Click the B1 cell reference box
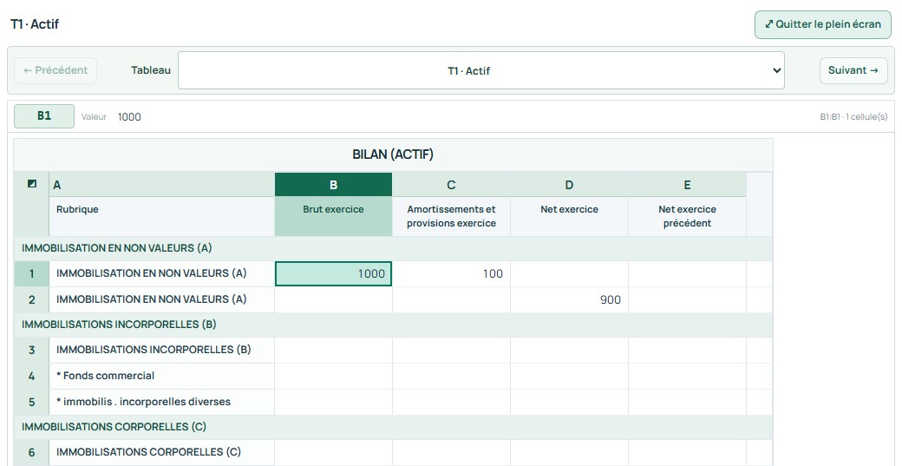Screen dimensions: 902x466 [44, 115]
